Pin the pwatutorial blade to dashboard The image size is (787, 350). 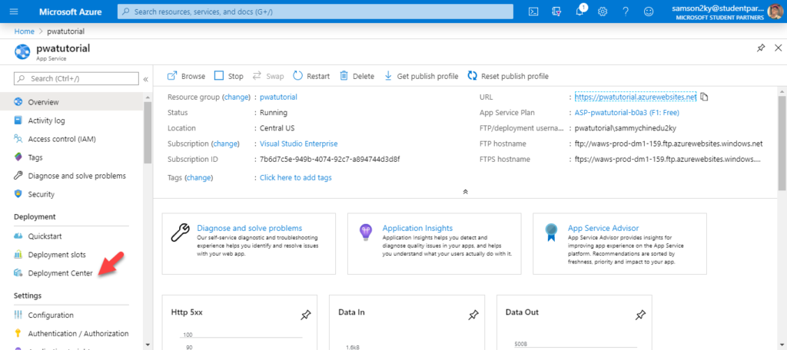[x=761, y=48]
